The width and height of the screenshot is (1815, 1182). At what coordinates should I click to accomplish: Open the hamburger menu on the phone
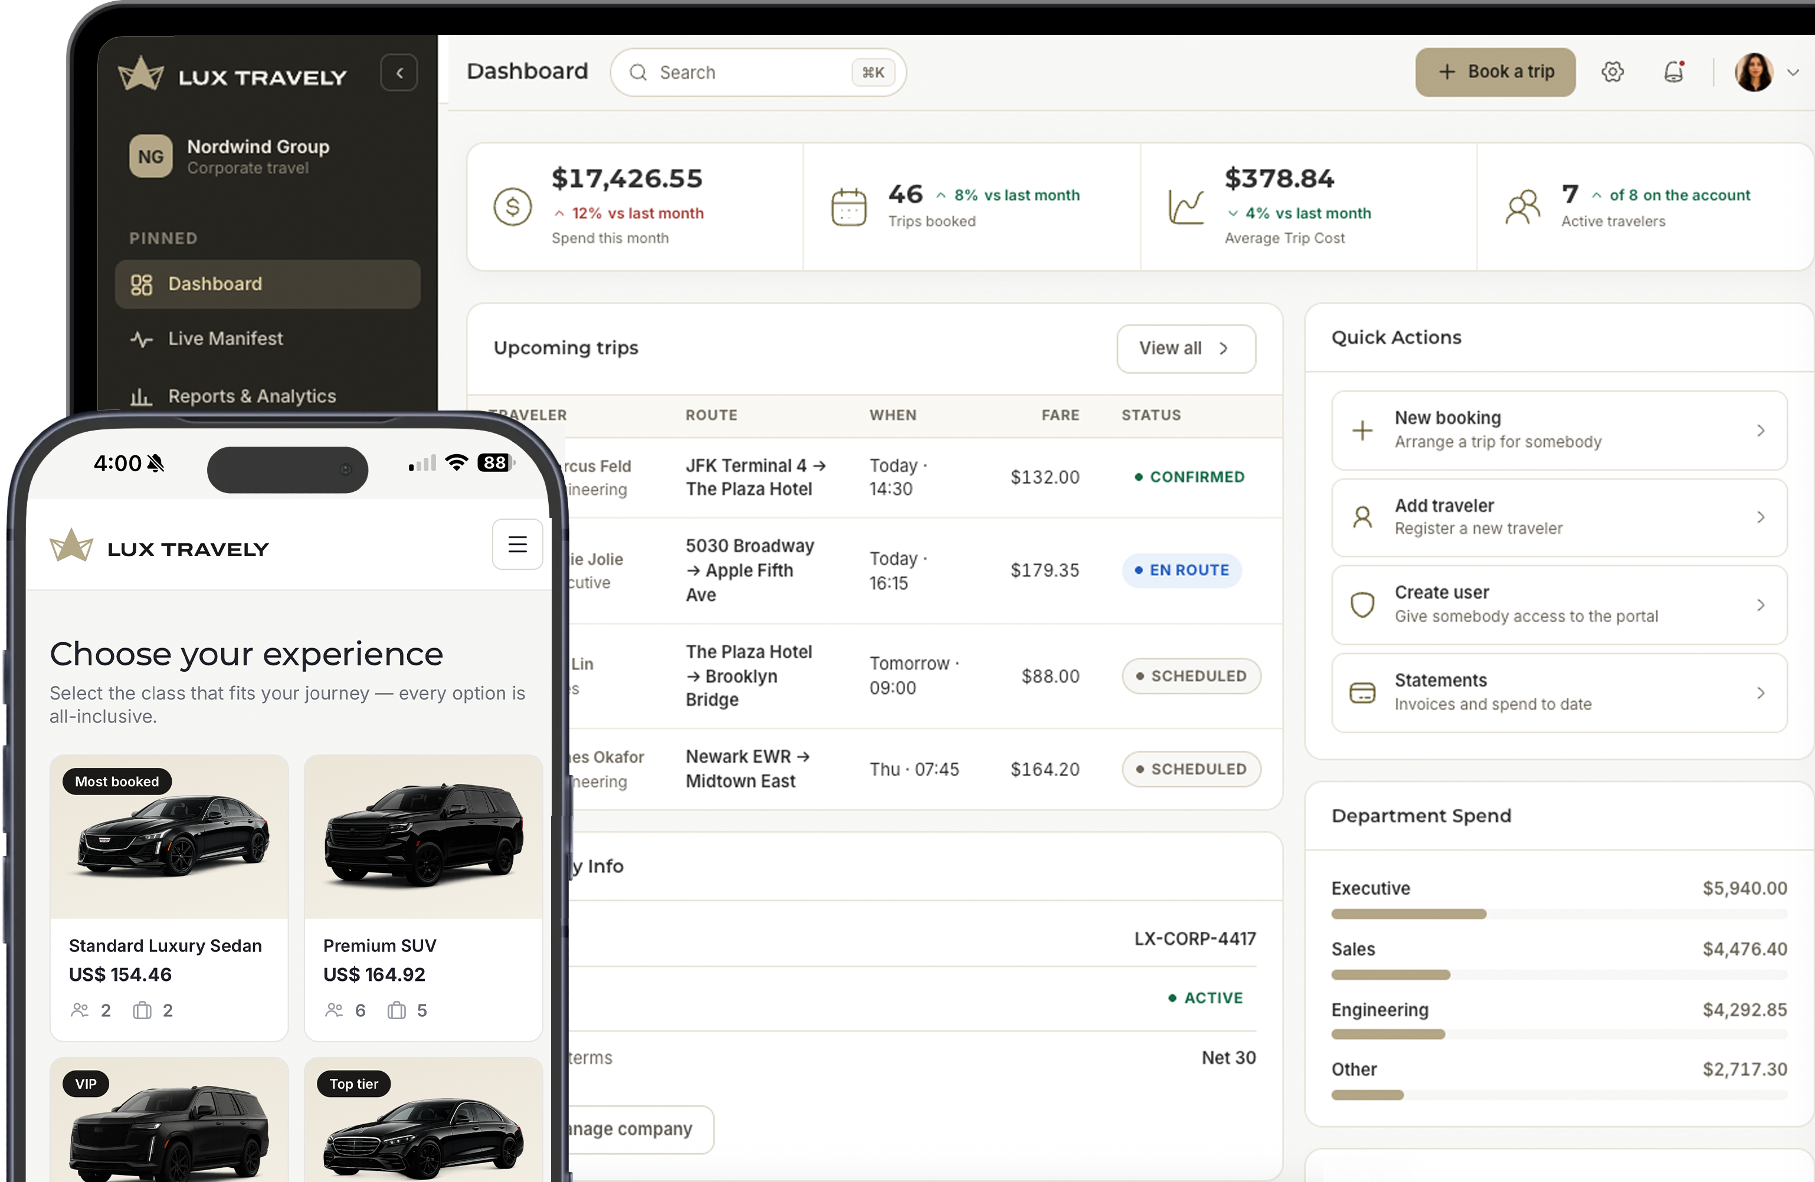click(x=517, y=544)
